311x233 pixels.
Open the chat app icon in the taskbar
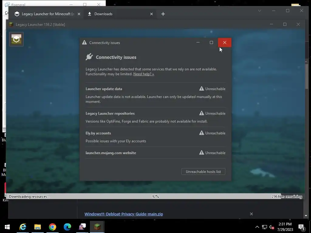(x=82, y=227)
